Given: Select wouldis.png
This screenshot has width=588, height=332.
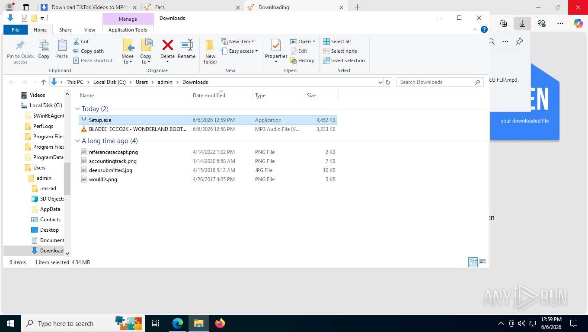Looking at the screenshot, I should tap(208, 179).
